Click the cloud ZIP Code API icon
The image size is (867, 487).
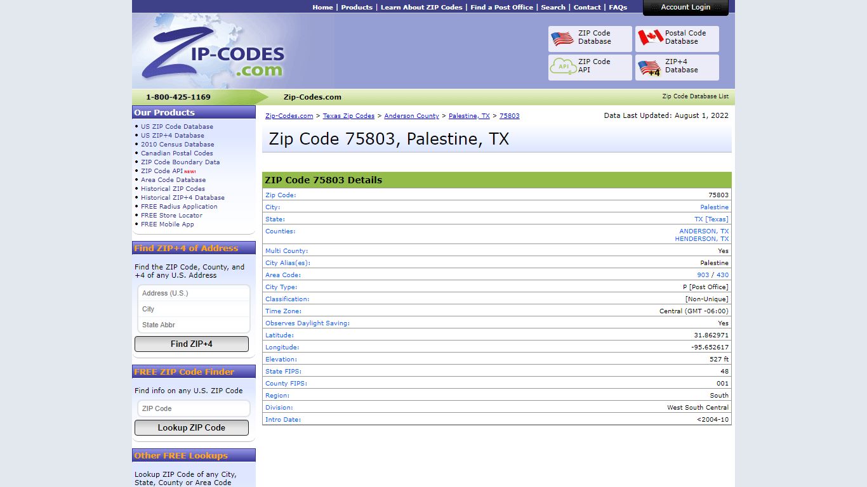point(563,66)
